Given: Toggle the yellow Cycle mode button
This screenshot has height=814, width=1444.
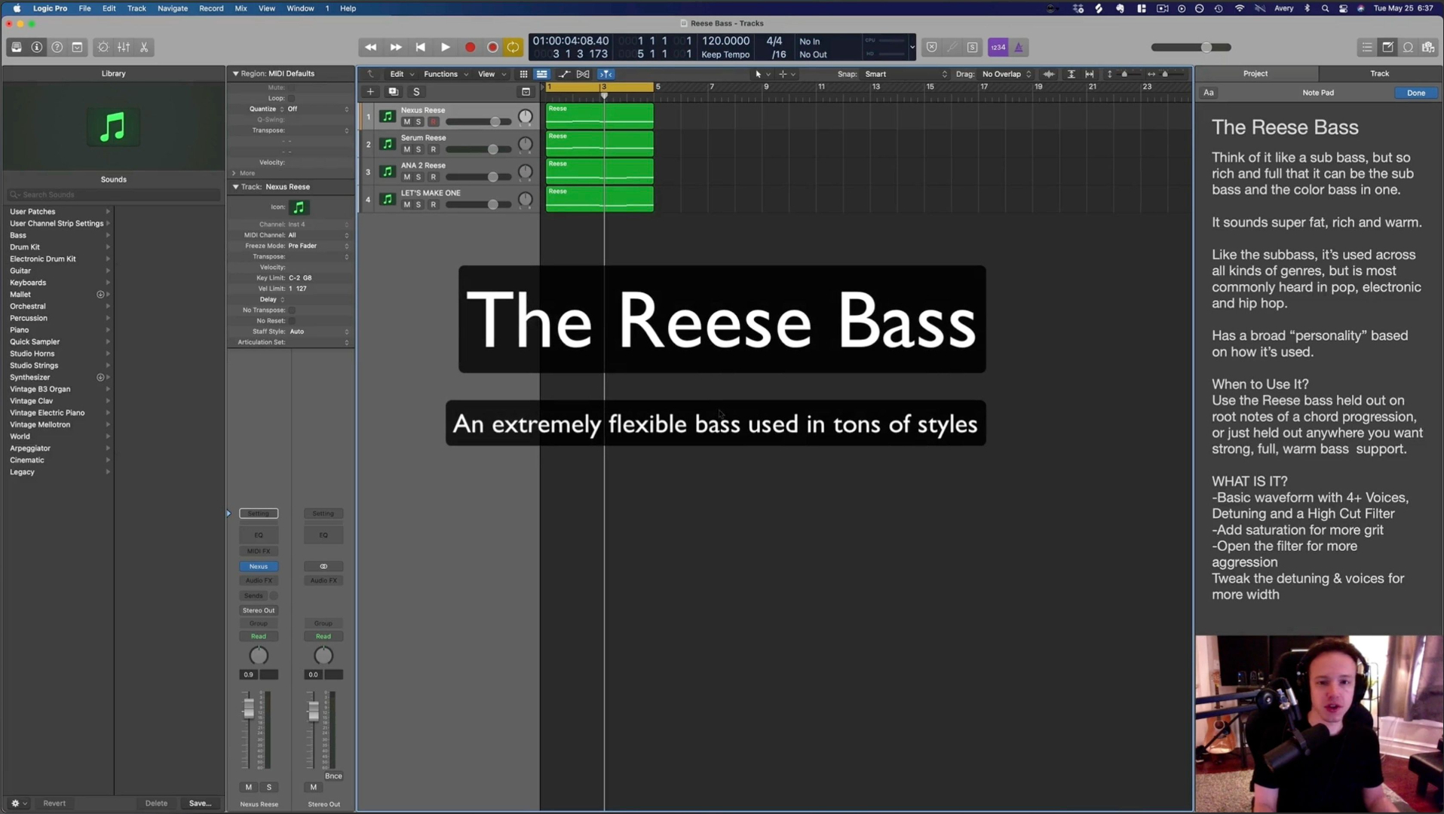Looking at the screenshot, I should [514, 47].
